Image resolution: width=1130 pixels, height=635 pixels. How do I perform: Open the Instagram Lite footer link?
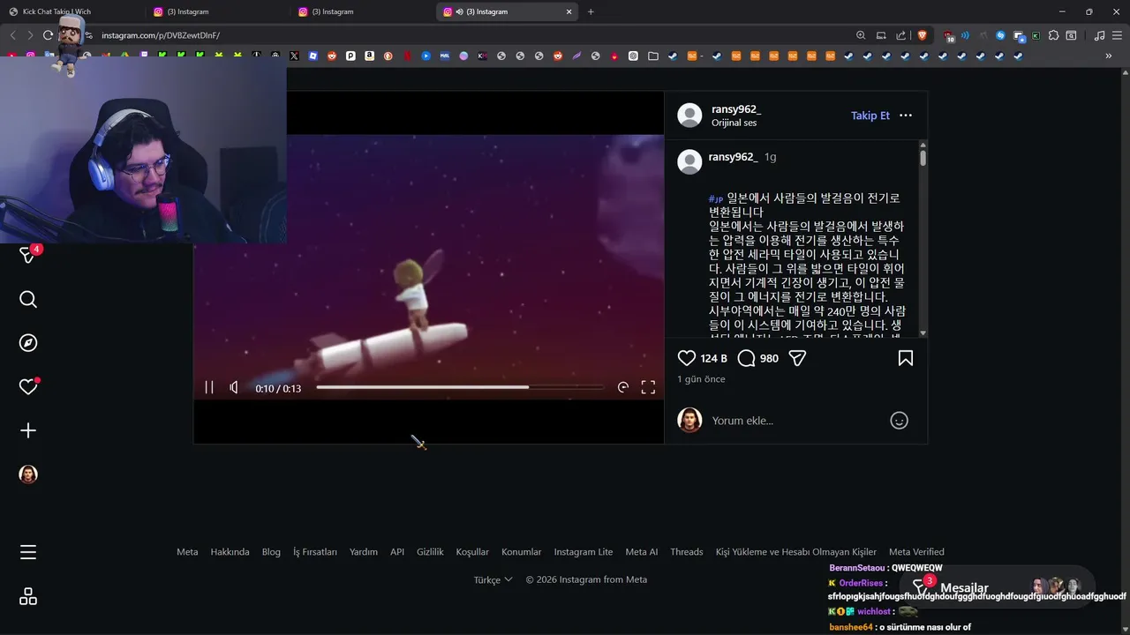(583, 552)
